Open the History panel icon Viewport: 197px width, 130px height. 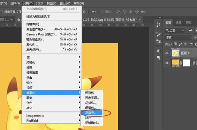point(158,24)
